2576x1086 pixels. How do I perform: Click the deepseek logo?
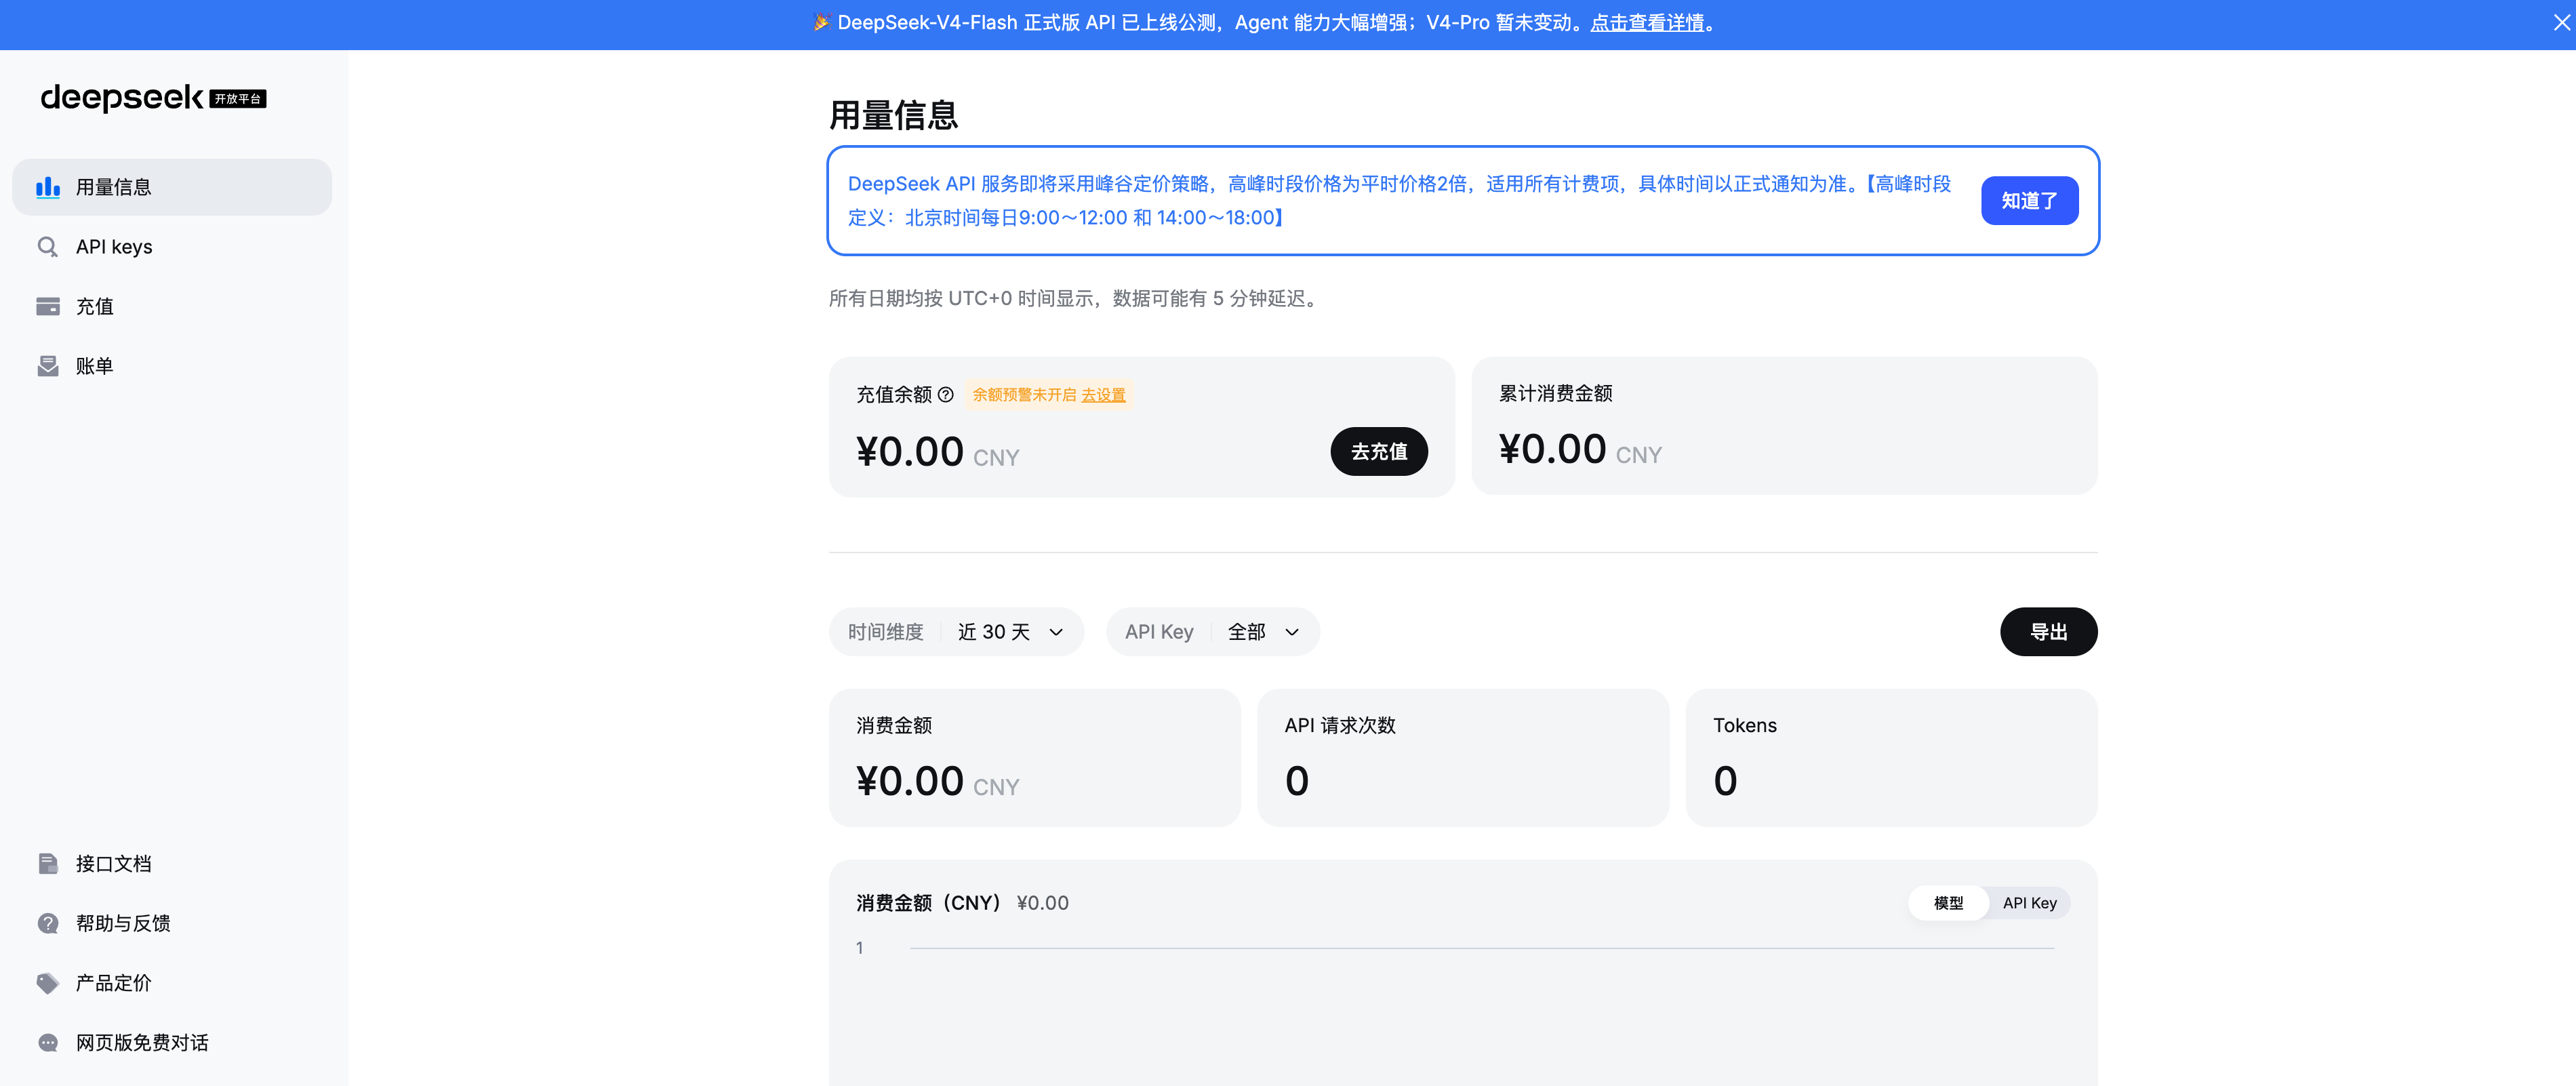click(122, 98)
